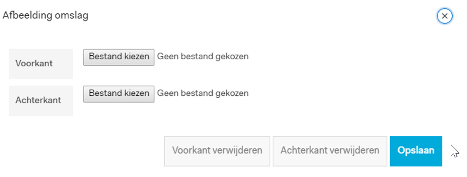Choose a front cover image file

[119, 57]
